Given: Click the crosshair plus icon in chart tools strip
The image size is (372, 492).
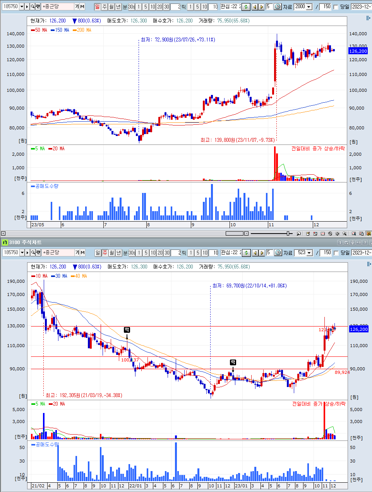Looking at the screenshot, I should pos(337,234).
